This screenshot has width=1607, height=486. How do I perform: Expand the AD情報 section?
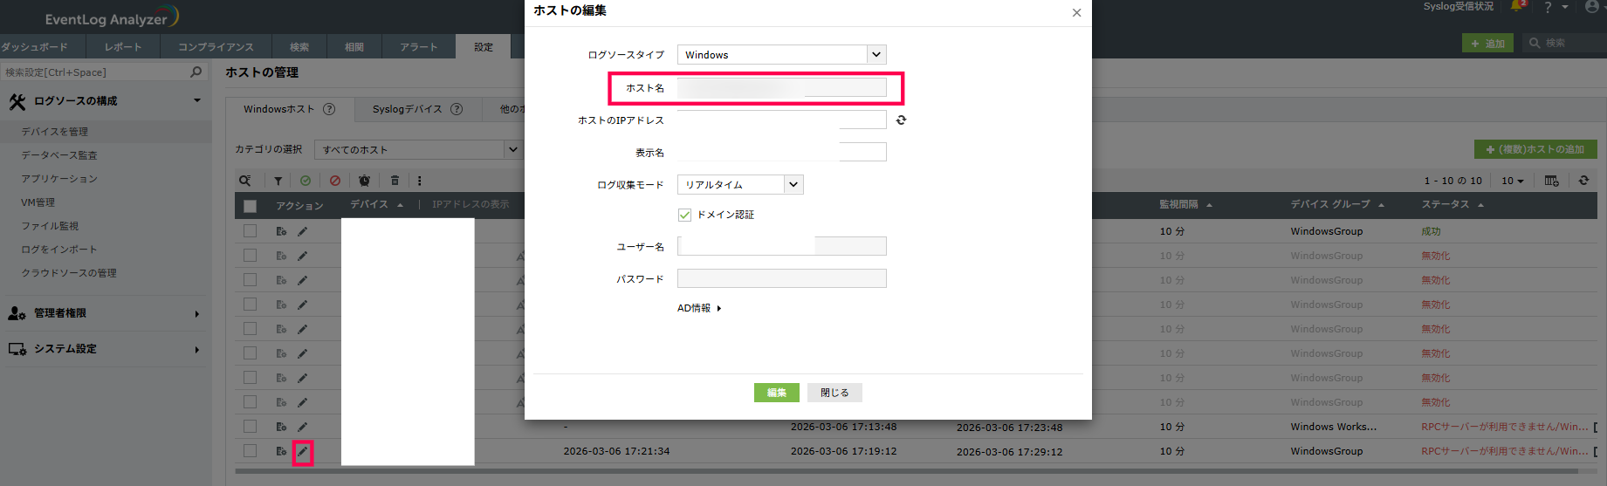pyautogui.click(x=699, y=308)
